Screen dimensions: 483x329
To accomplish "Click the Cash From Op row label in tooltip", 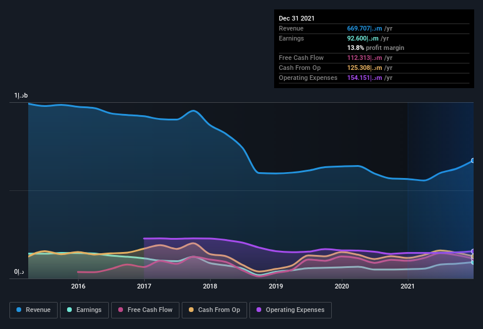I will click(299, 68).
